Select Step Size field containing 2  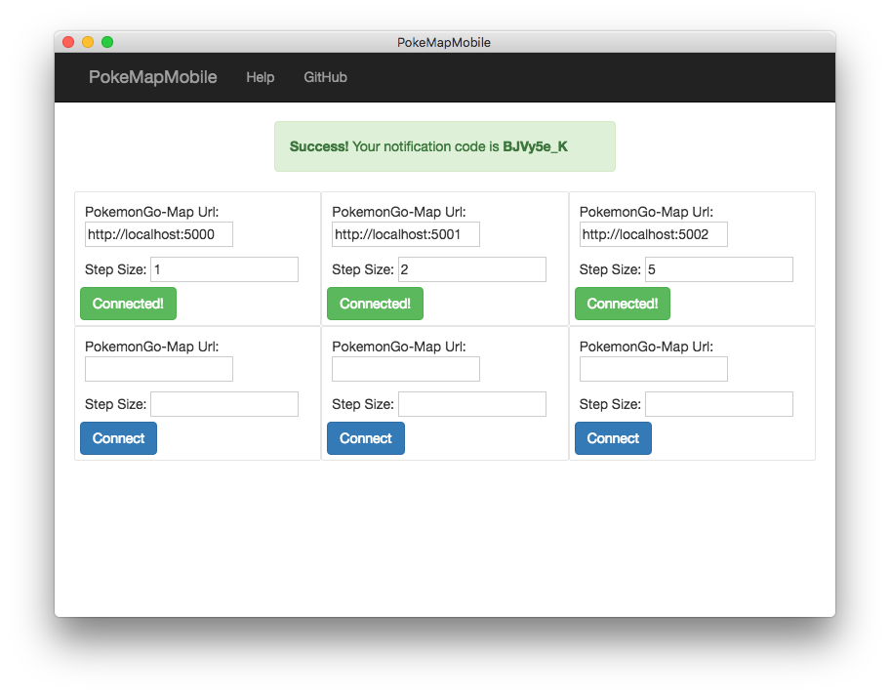click(472, 269)
